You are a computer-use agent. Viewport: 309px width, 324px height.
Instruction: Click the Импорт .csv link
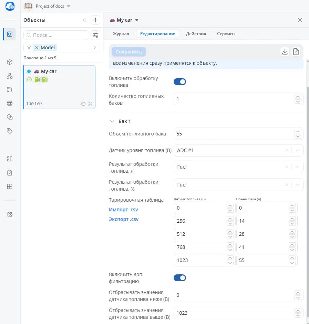pos(123,210)
